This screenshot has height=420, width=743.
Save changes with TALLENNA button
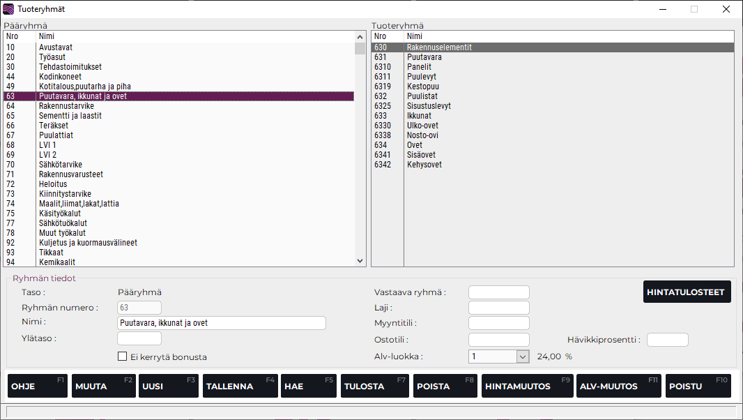[240, 386]
